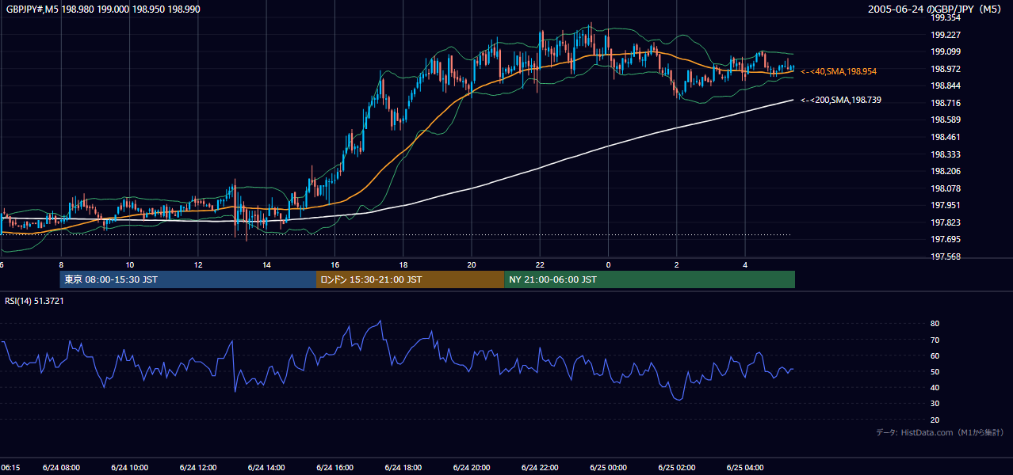Click the 6/24 10:00 time label
Image resolution: width=1013 pixels, height=475 pixels.
coord(130,468)
